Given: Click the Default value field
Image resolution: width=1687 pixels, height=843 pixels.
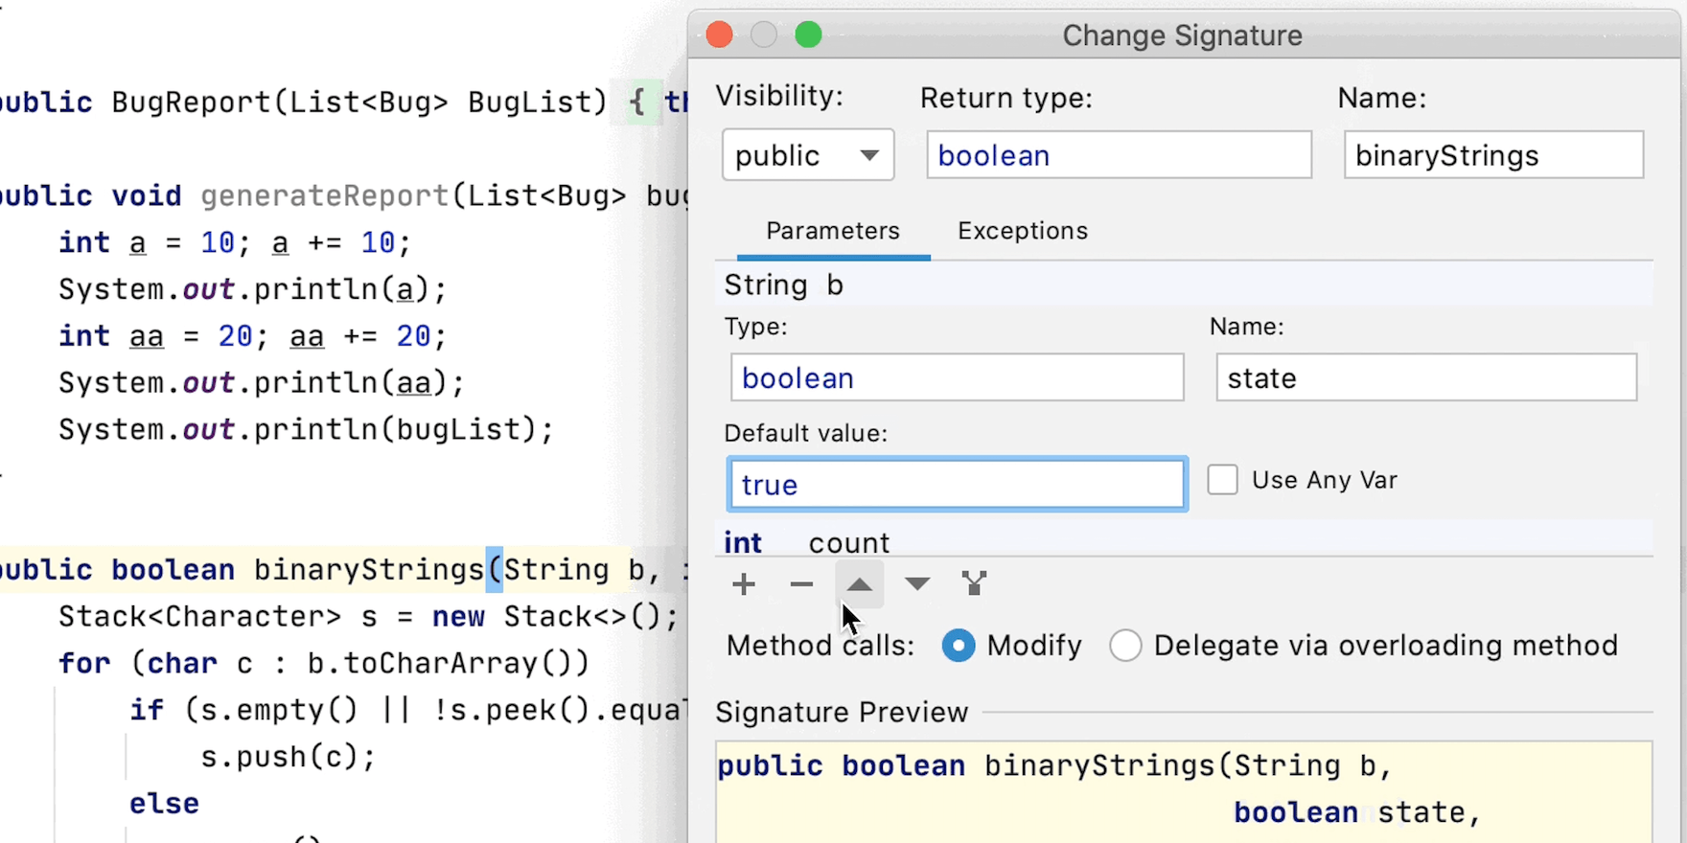Looking at the screenshot, I should pos(957,485).
